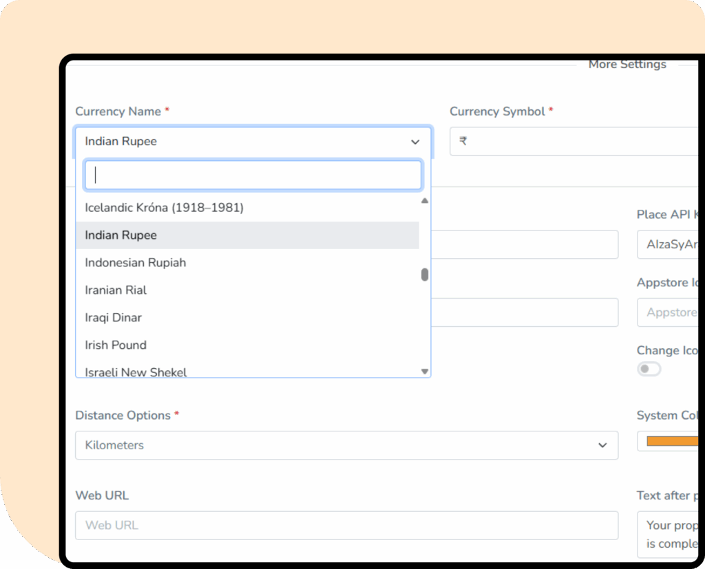Click the Currency Symbol field

point(574,141)
